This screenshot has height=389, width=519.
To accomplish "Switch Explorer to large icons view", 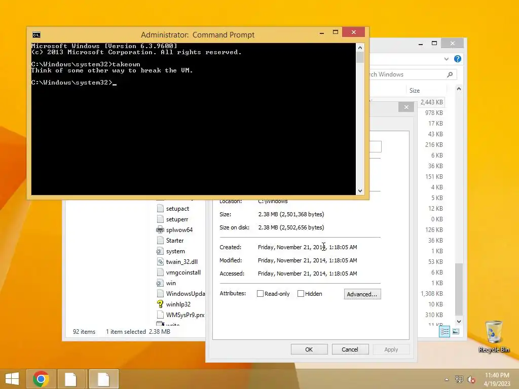I will pyautogui.click(x=456, y=331).
